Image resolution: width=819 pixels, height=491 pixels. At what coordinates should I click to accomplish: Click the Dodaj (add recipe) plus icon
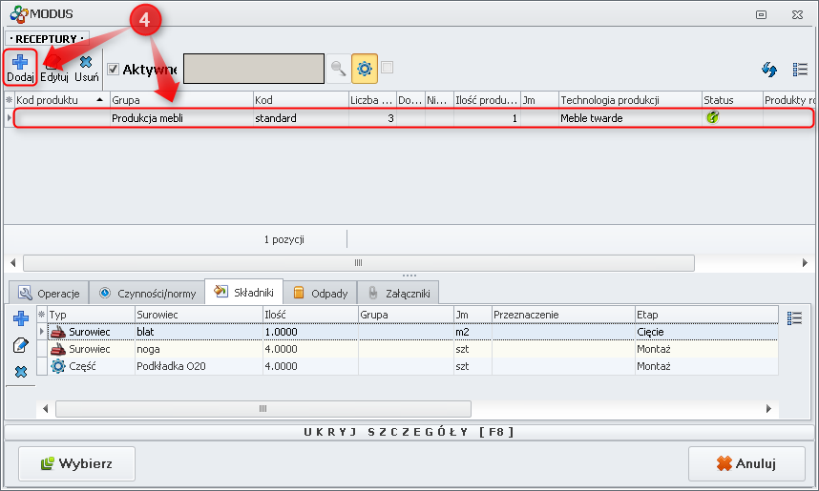[x=19, y=62]
